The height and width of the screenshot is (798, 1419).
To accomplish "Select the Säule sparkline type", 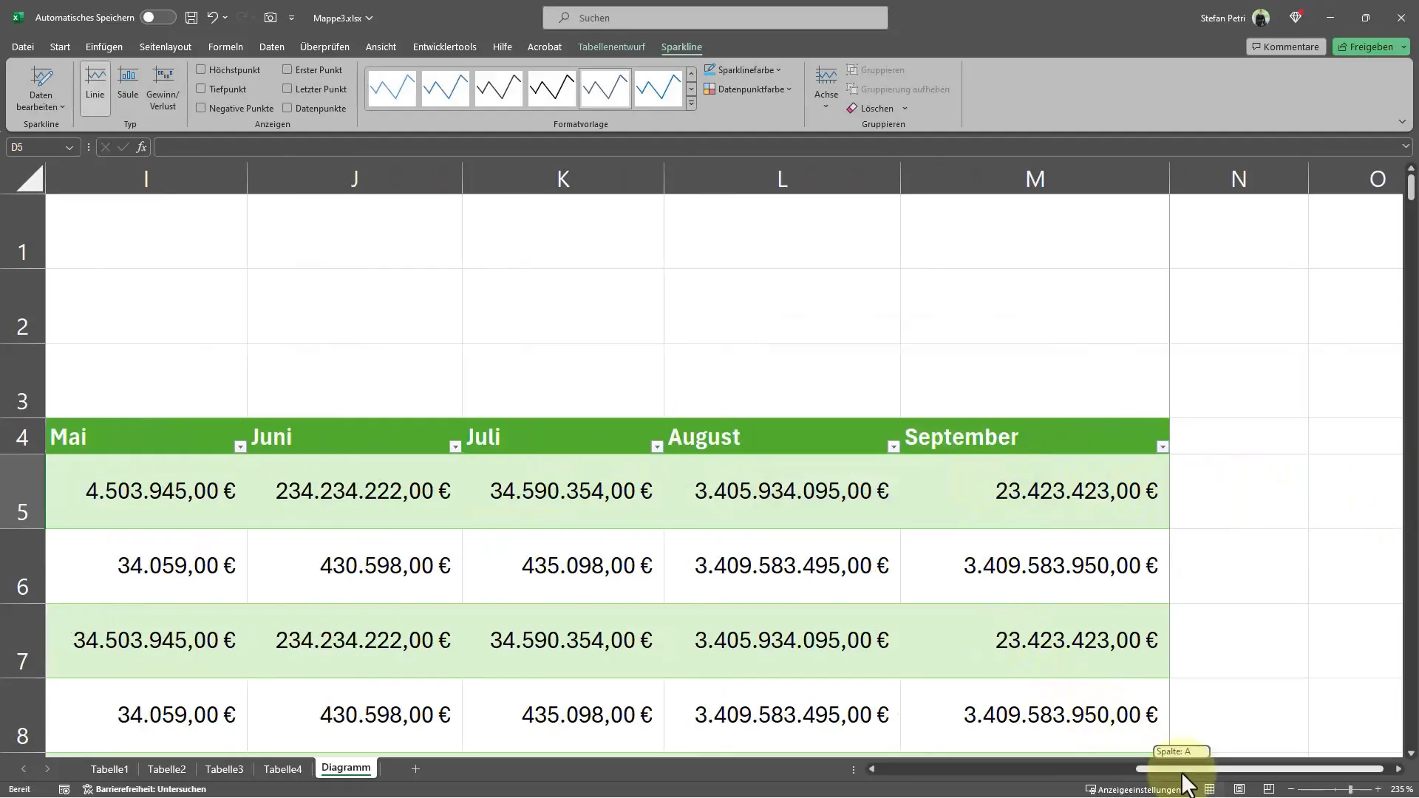I will (128, 89).
